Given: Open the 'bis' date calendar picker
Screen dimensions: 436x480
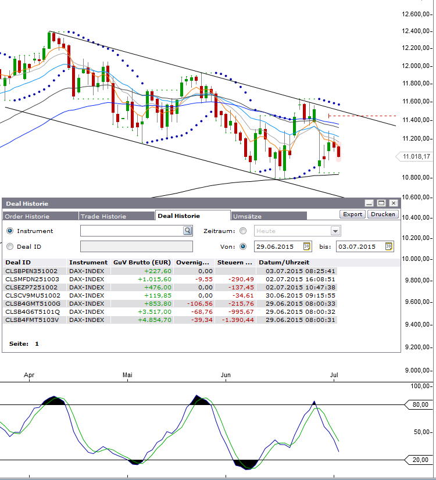Looking at the screenshot, I should coord(389,246).
